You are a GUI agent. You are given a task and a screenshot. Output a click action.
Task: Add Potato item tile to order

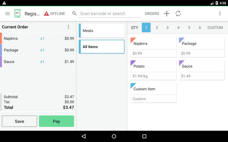click(x=153, y=70)
